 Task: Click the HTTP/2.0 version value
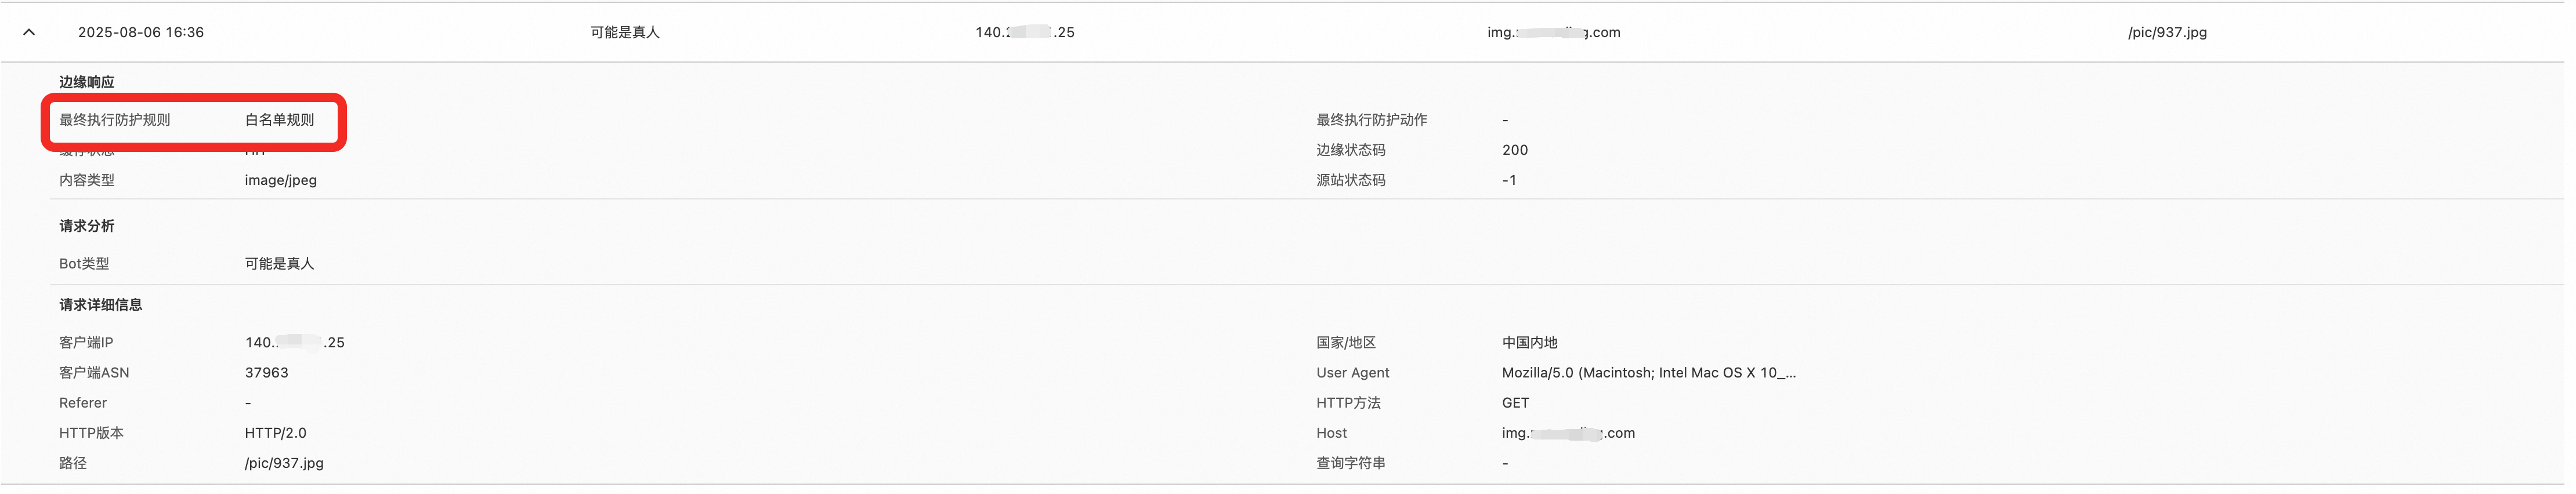point(275,433)
